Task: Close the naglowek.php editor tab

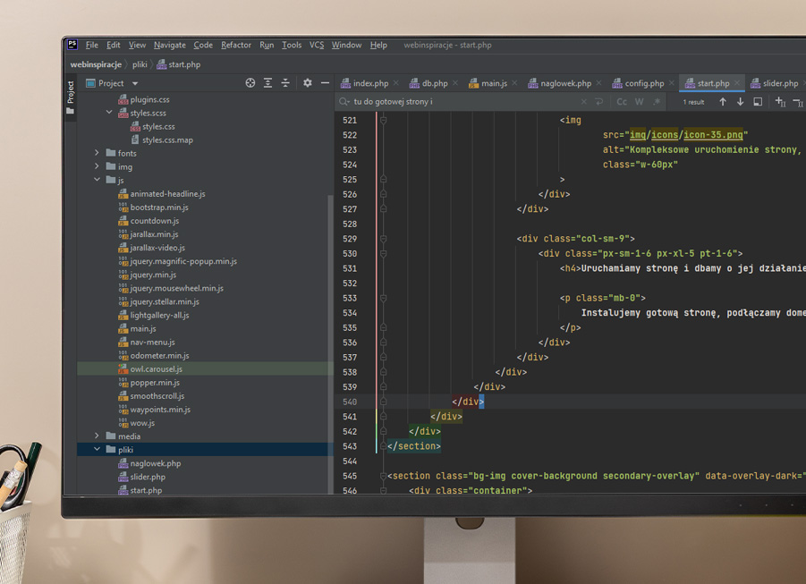Action: (598, 83)
